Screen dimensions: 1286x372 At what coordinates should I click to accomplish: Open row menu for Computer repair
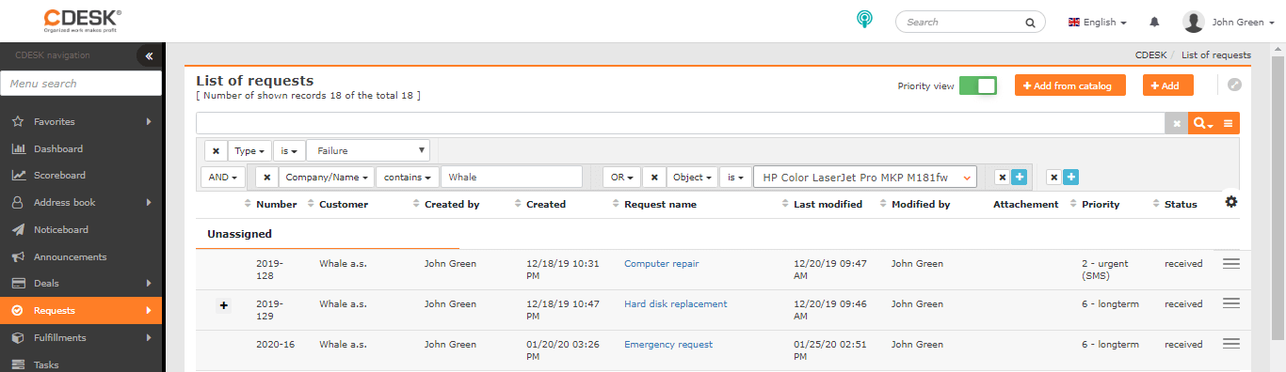(1230, 263)
